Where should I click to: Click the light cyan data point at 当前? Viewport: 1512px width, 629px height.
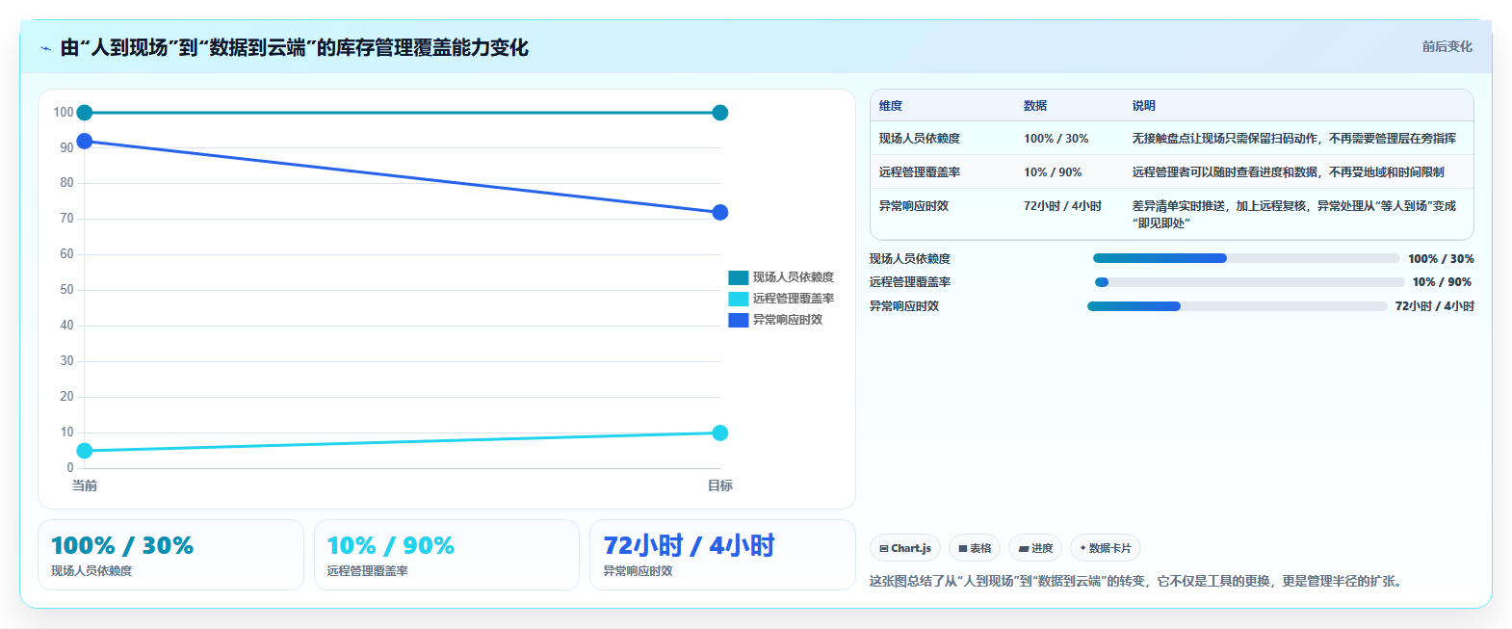click(x=85, y=451)
